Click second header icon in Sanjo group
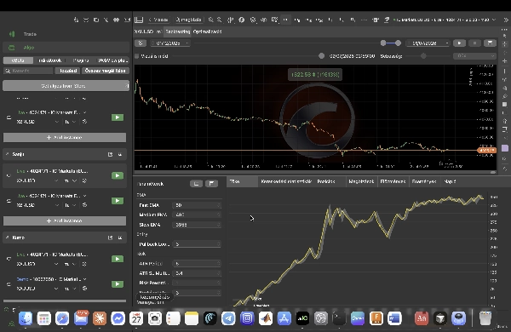 120,154
